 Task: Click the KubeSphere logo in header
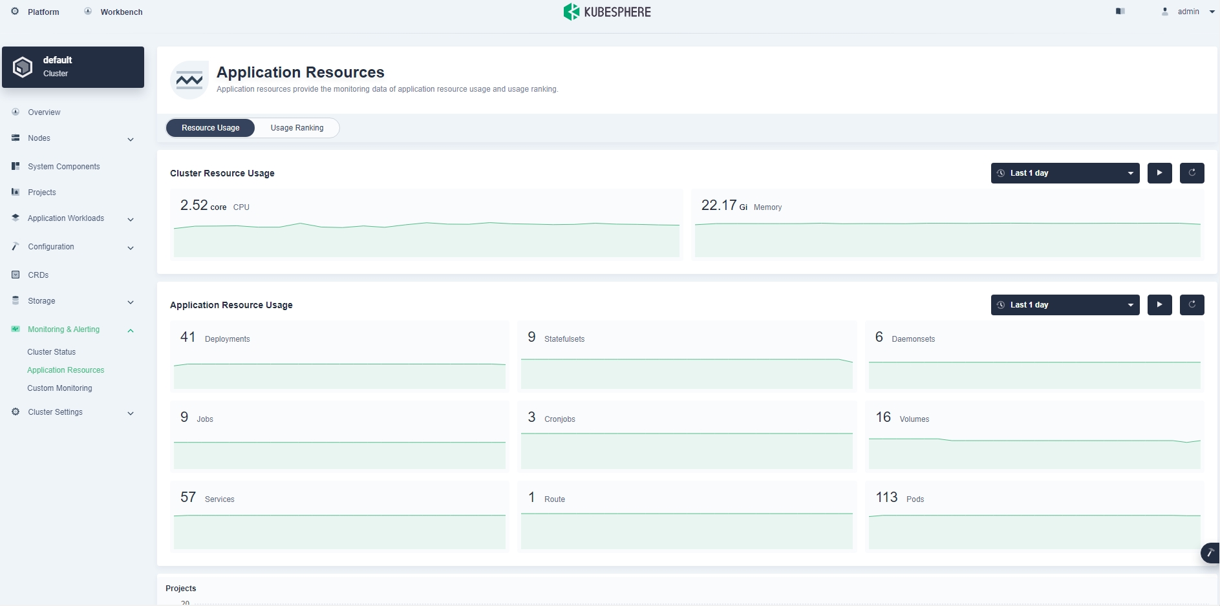click(x=607, y=12)
